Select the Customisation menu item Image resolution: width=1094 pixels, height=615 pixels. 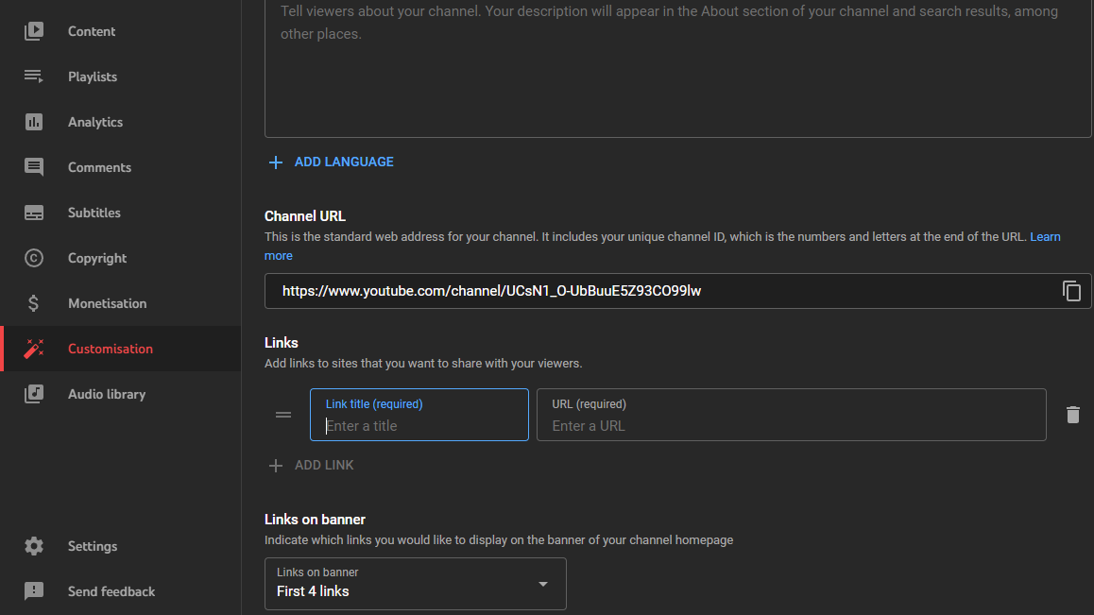(x=121, y=349)
